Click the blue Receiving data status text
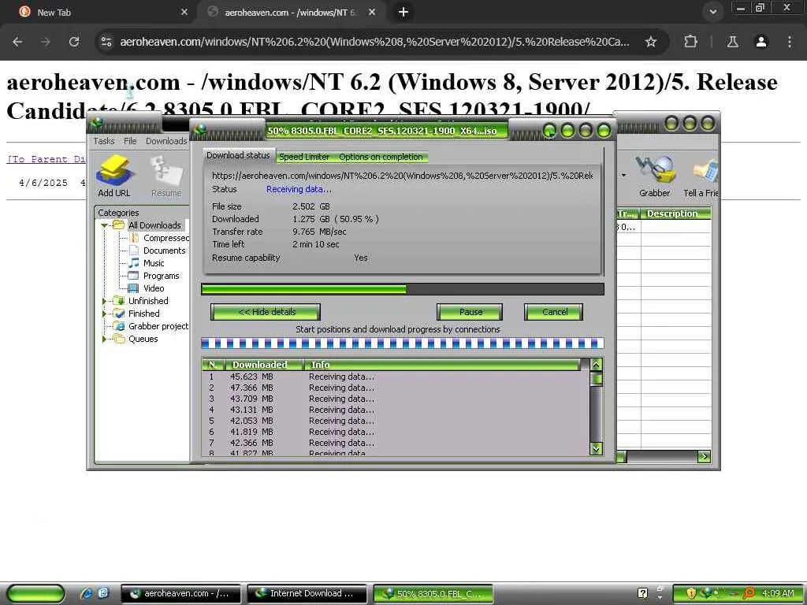Screen dimensions: 807x605 click(x=299, y=189)
